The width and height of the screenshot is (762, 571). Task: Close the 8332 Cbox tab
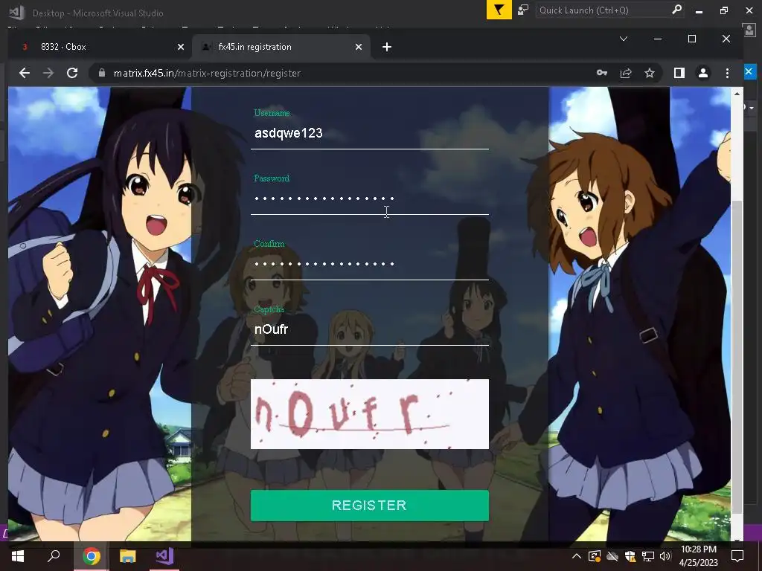(x=181, y=47)
